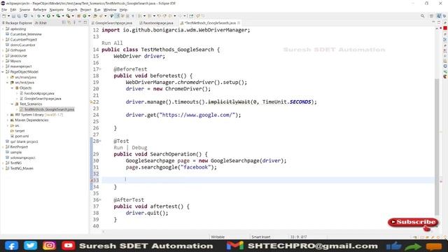Switch to Facebookpage.java editor tab
The image size is (448, 252).
(156, 23)
